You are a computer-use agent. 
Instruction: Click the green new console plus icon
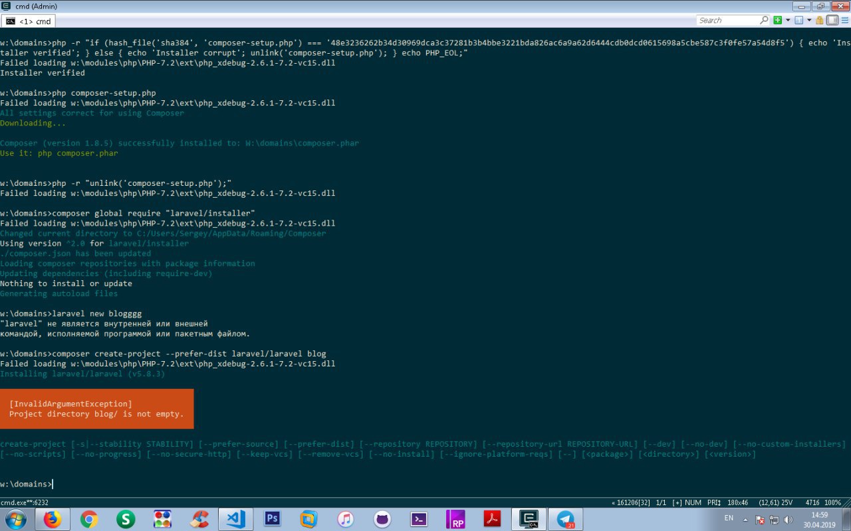click(x=778, y=20)
